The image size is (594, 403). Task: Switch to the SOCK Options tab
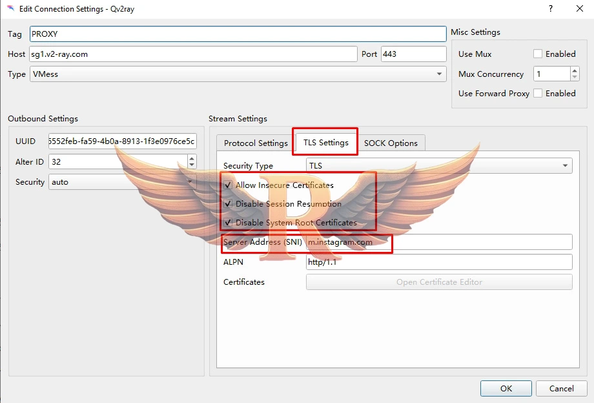[x=391, y=143]
